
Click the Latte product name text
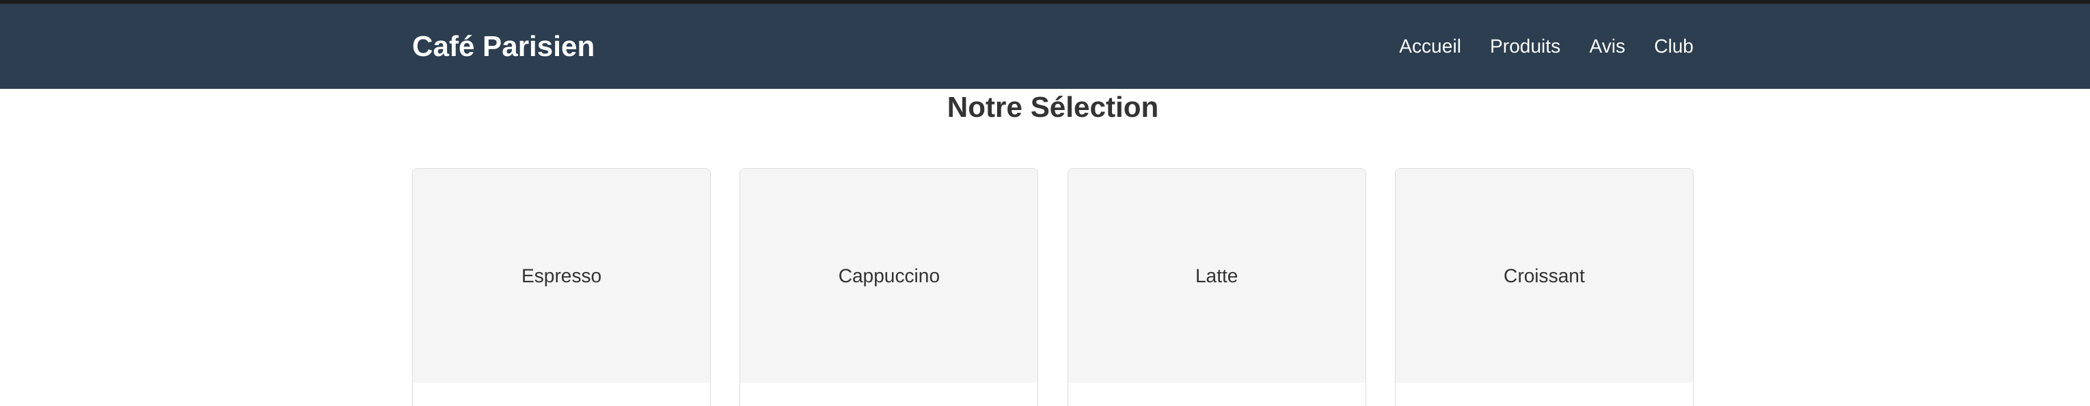point(1215,276)
